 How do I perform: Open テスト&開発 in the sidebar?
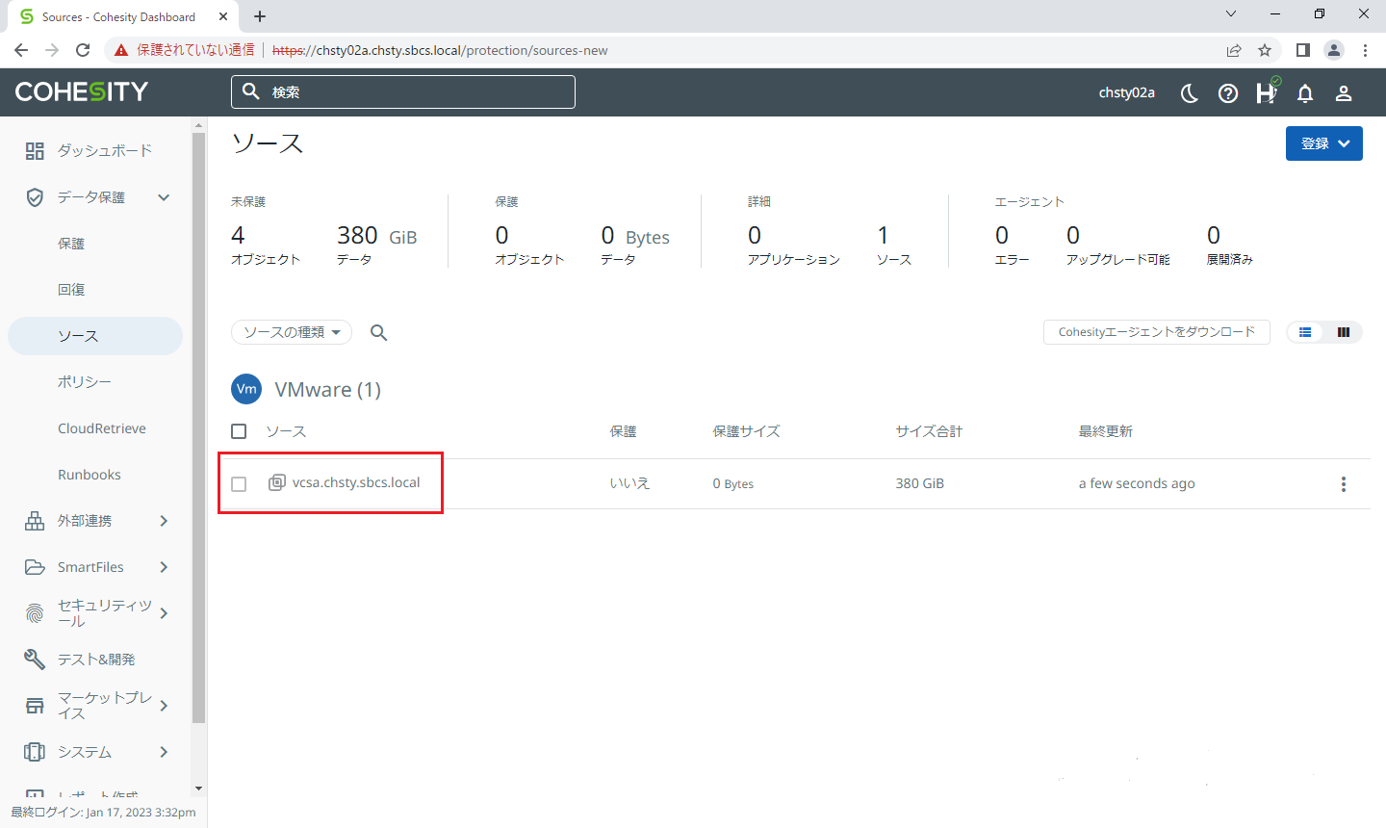[x=95, y=660]
